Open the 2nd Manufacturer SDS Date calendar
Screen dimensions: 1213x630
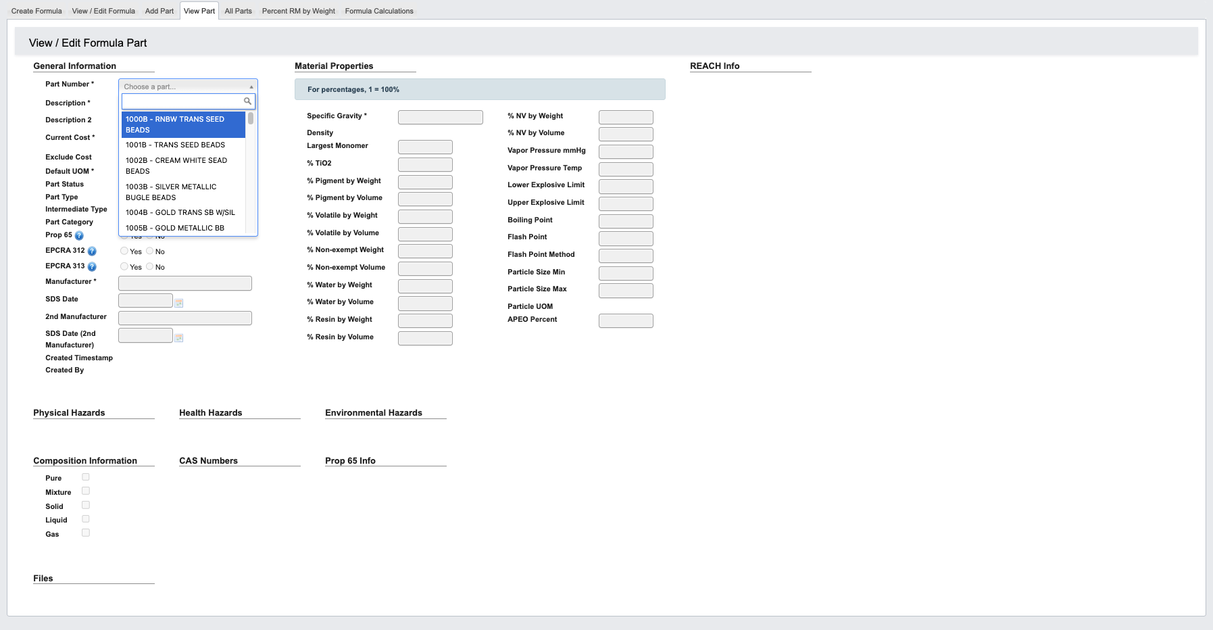[x=179, y=337]
